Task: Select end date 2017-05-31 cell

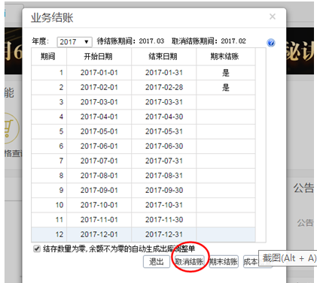Action: point(163,131)
